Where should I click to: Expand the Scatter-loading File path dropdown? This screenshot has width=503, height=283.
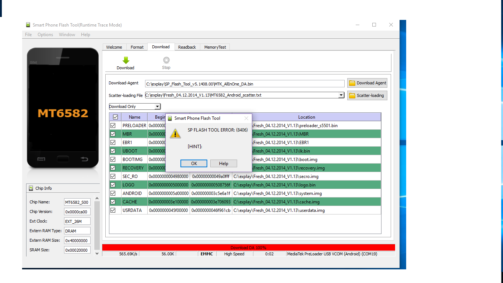[x=341, y=95]
